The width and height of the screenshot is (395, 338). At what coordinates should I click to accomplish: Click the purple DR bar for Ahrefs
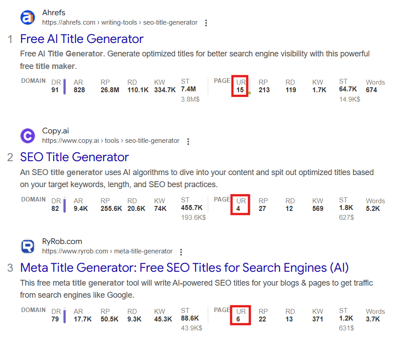(x=64, y=86)
